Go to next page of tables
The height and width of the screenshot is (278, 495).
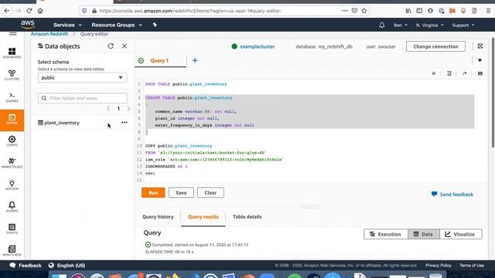128,108
